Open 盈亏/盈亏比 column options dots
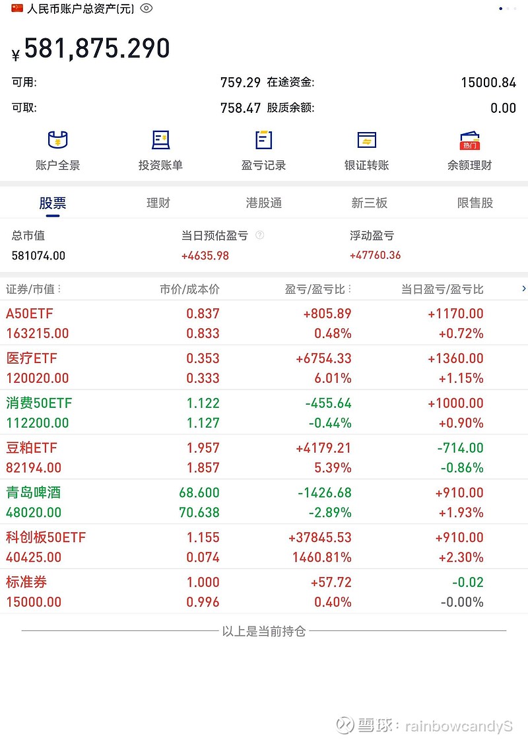The image size is (528, 742). coord(350,288)
